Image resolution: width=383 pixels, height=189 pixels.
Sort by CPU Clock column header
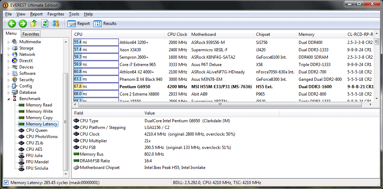click(177, 34)
